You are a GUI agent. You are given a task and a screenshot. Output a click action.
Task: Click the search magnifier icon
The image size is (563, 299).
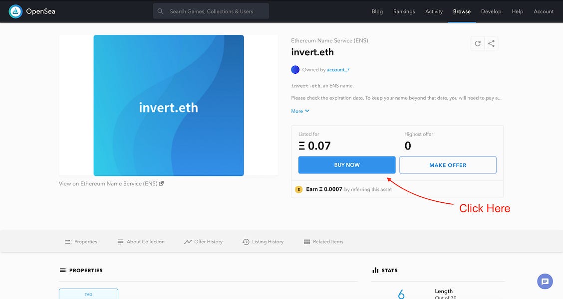coord(160,11)
